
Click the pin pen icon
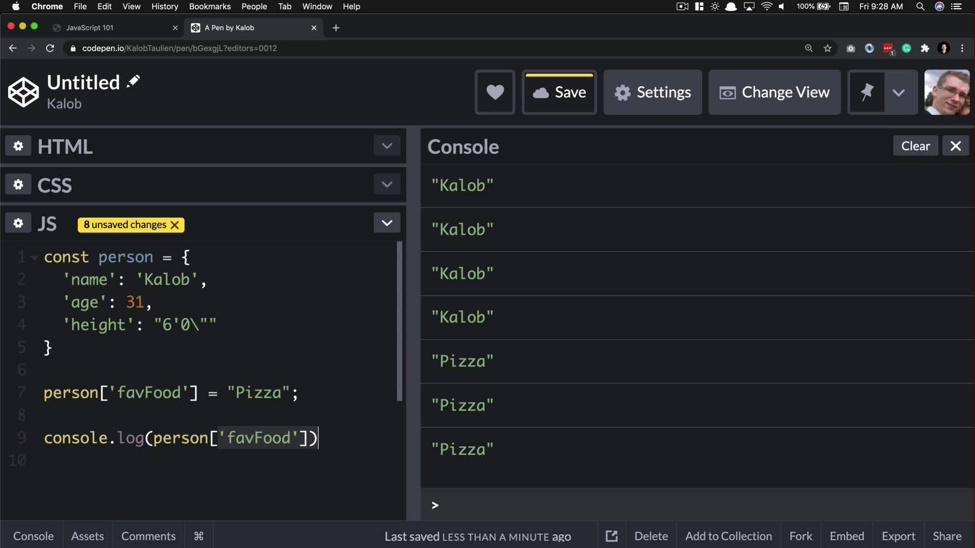pyautogui.click(x=867, y=92)
